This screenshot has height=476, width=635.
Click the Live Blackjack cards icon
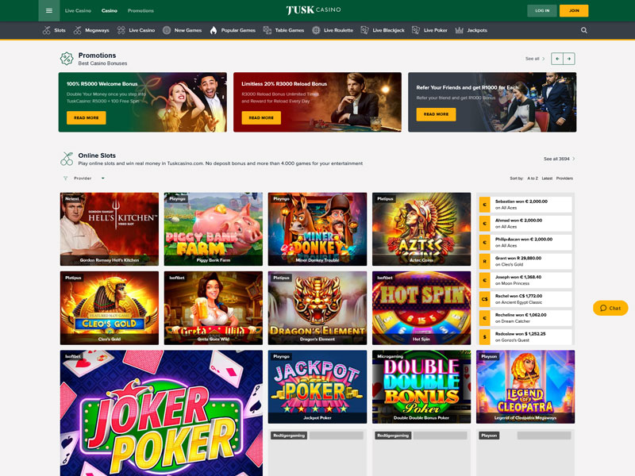pyautogui.click(x=364, y=30)
